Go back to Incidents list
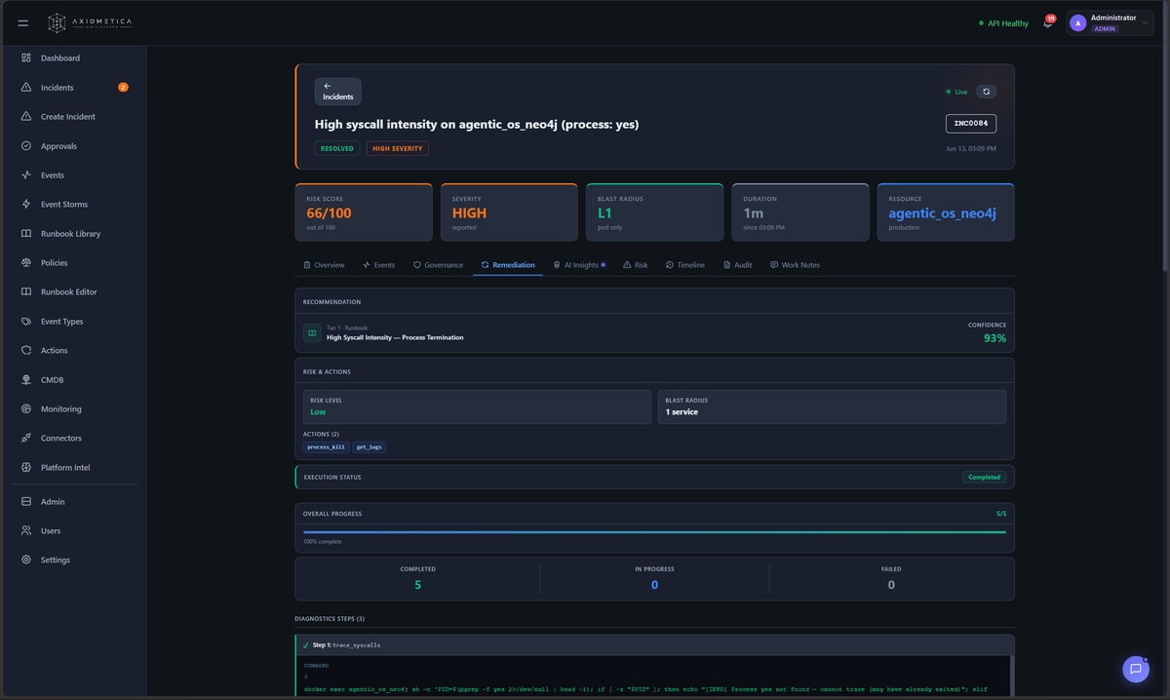Viewport: 1170px width, 700px height. pos(337,92)
